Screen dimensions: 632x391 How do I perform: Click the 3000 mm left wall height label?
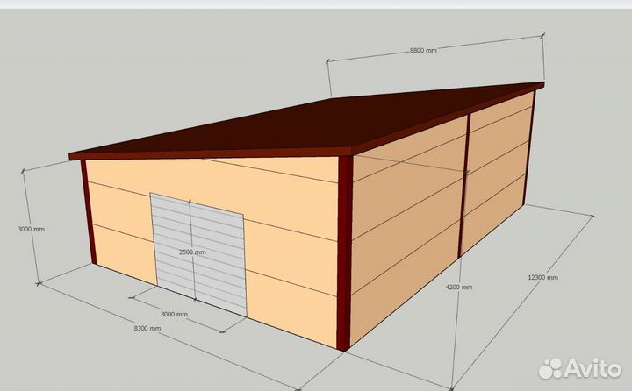pyautogui.click(x=31, y=229)
